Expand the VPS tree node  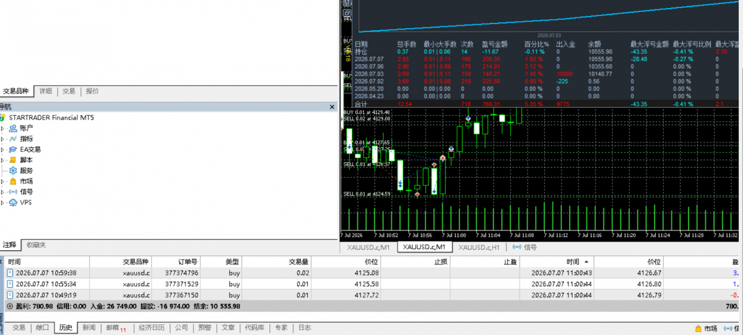(2, 202)
